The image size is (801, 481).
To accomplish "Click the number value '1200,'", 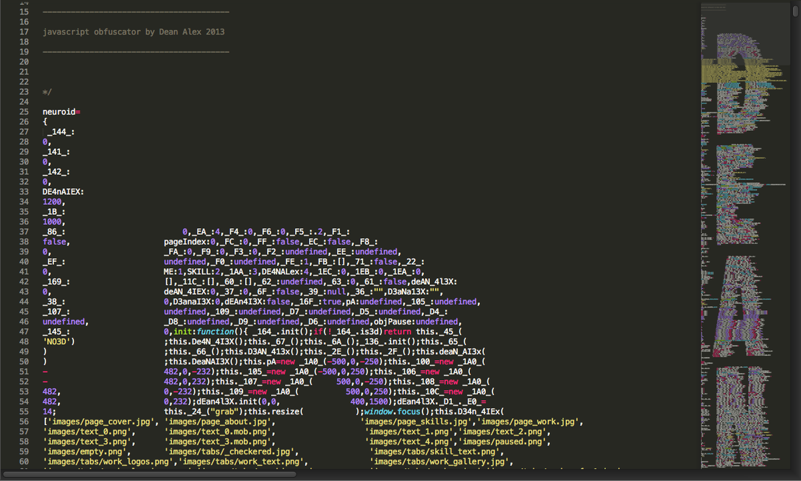I will pos(54,201).
